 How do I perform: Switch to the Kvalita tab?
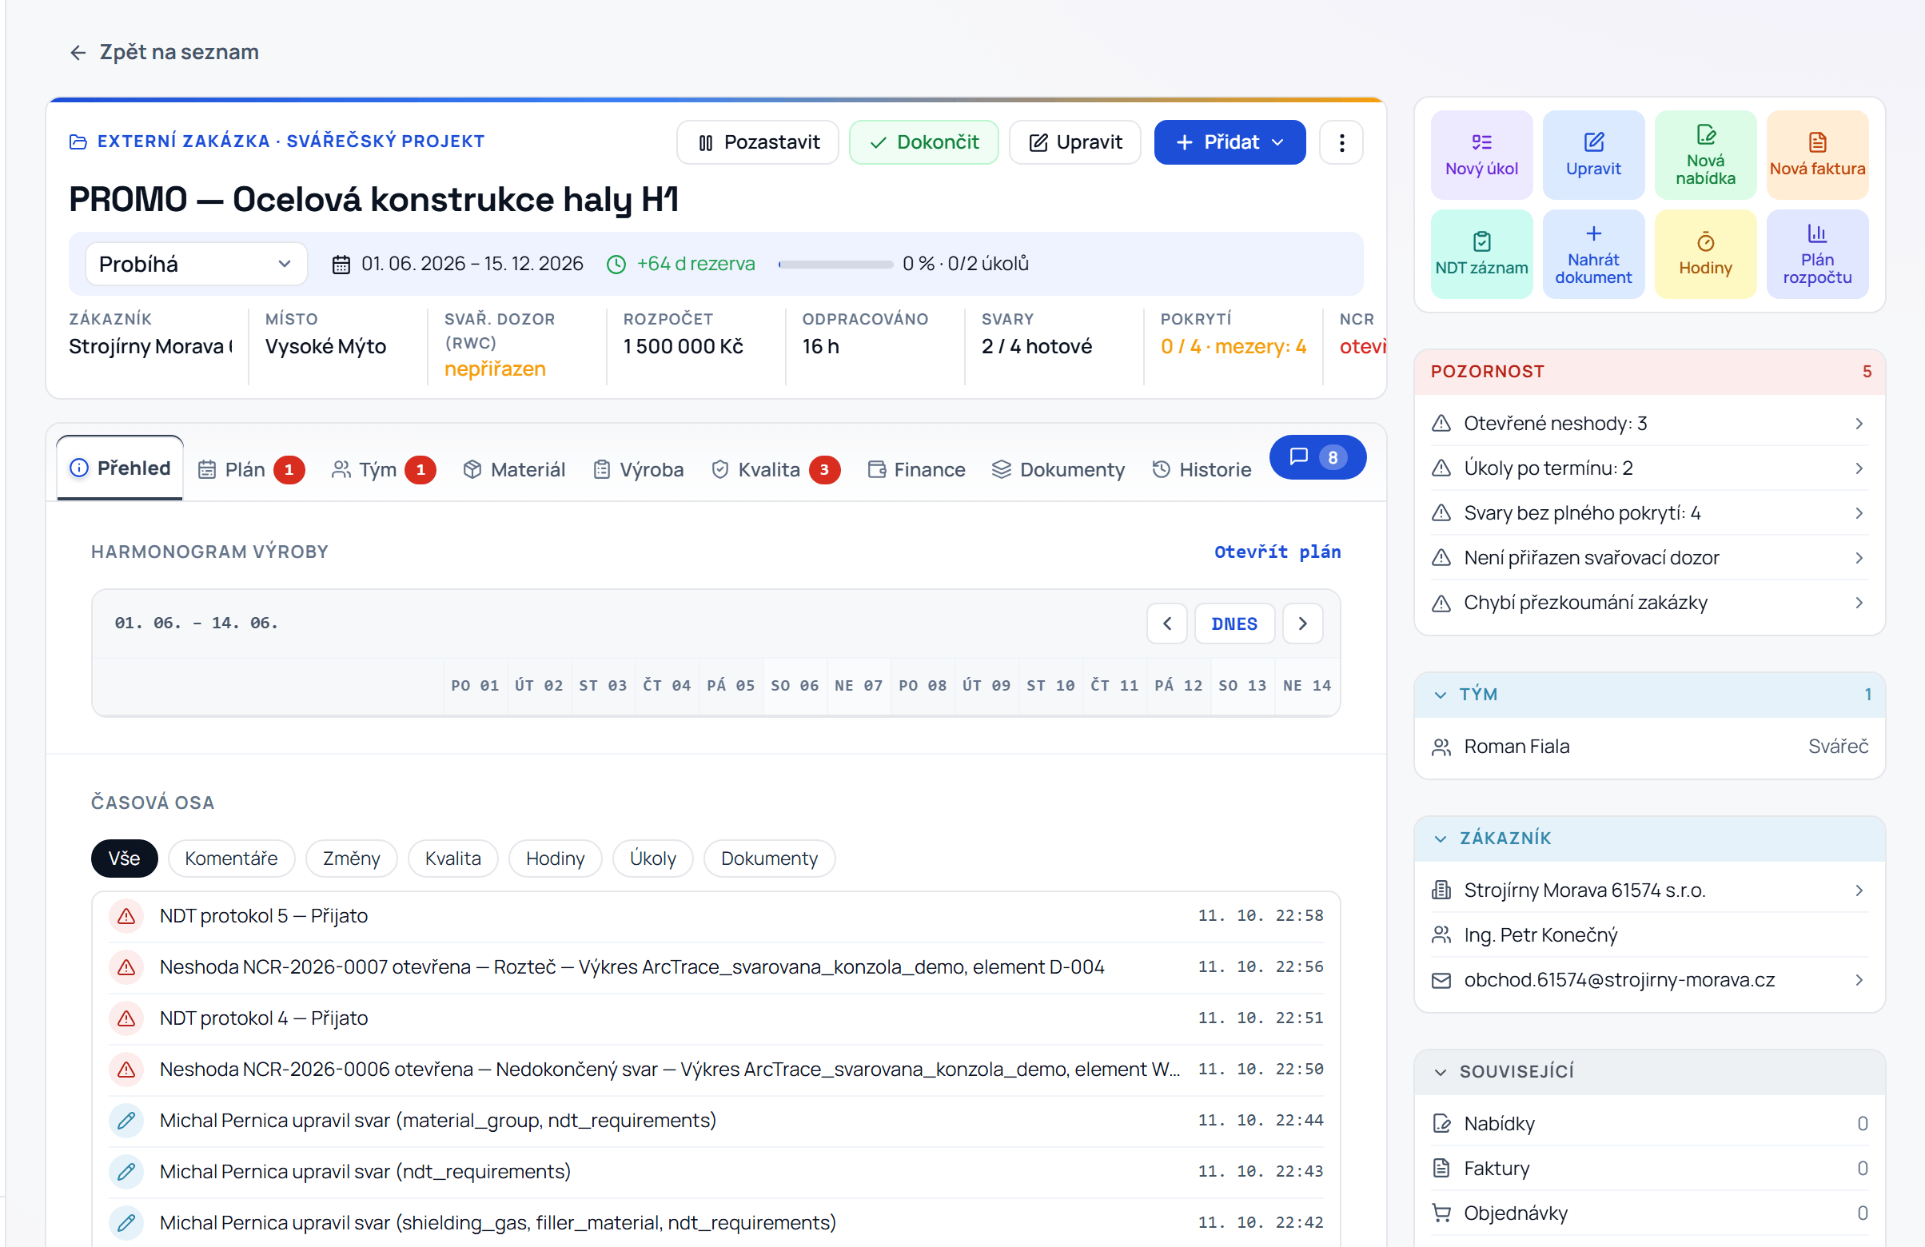click(775, 470)
